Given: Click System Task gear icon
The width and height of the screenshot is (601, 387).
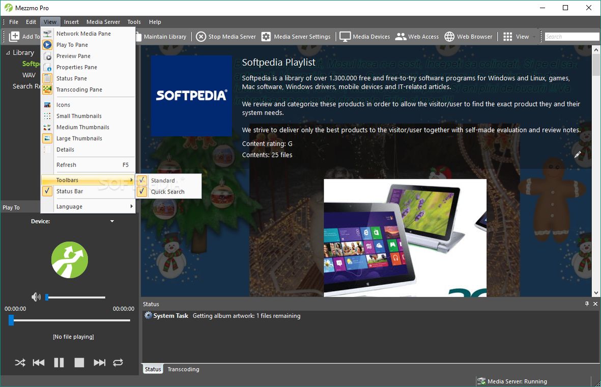Looking at the screenshot, I should coord(148,315).
